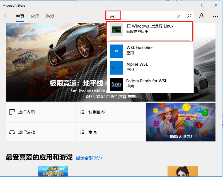Open the account sign-in icon

[x=202, y=16]
